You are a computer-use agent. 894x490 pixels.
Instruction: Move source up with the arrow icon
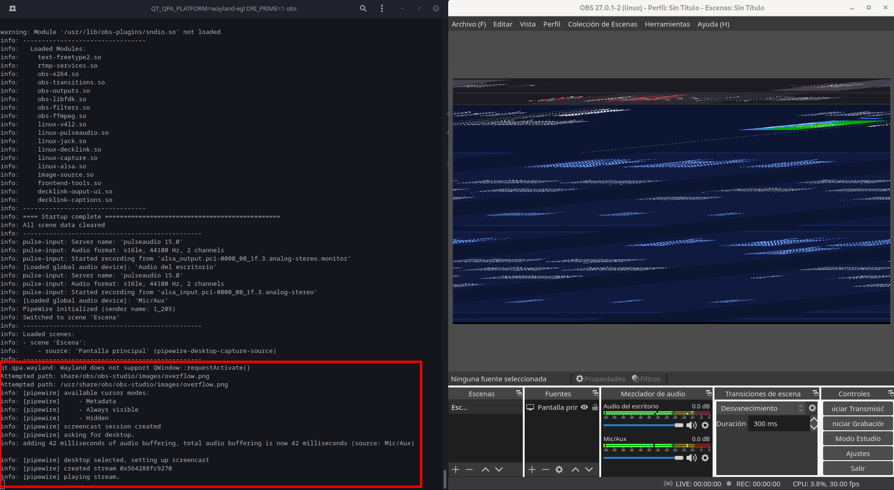coord(575,469)
